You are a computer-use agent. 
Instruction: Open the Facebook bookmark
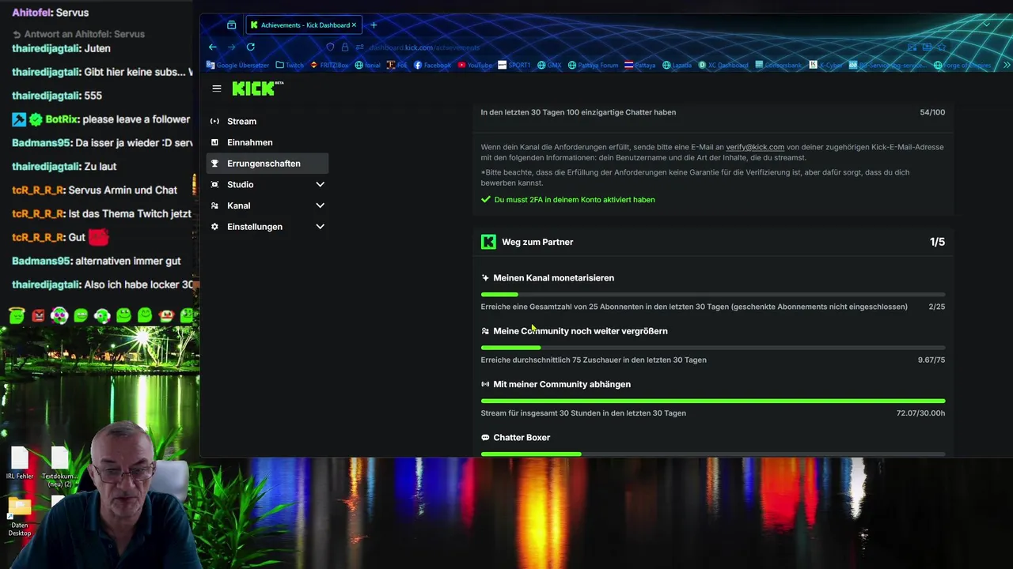[431, 66]
